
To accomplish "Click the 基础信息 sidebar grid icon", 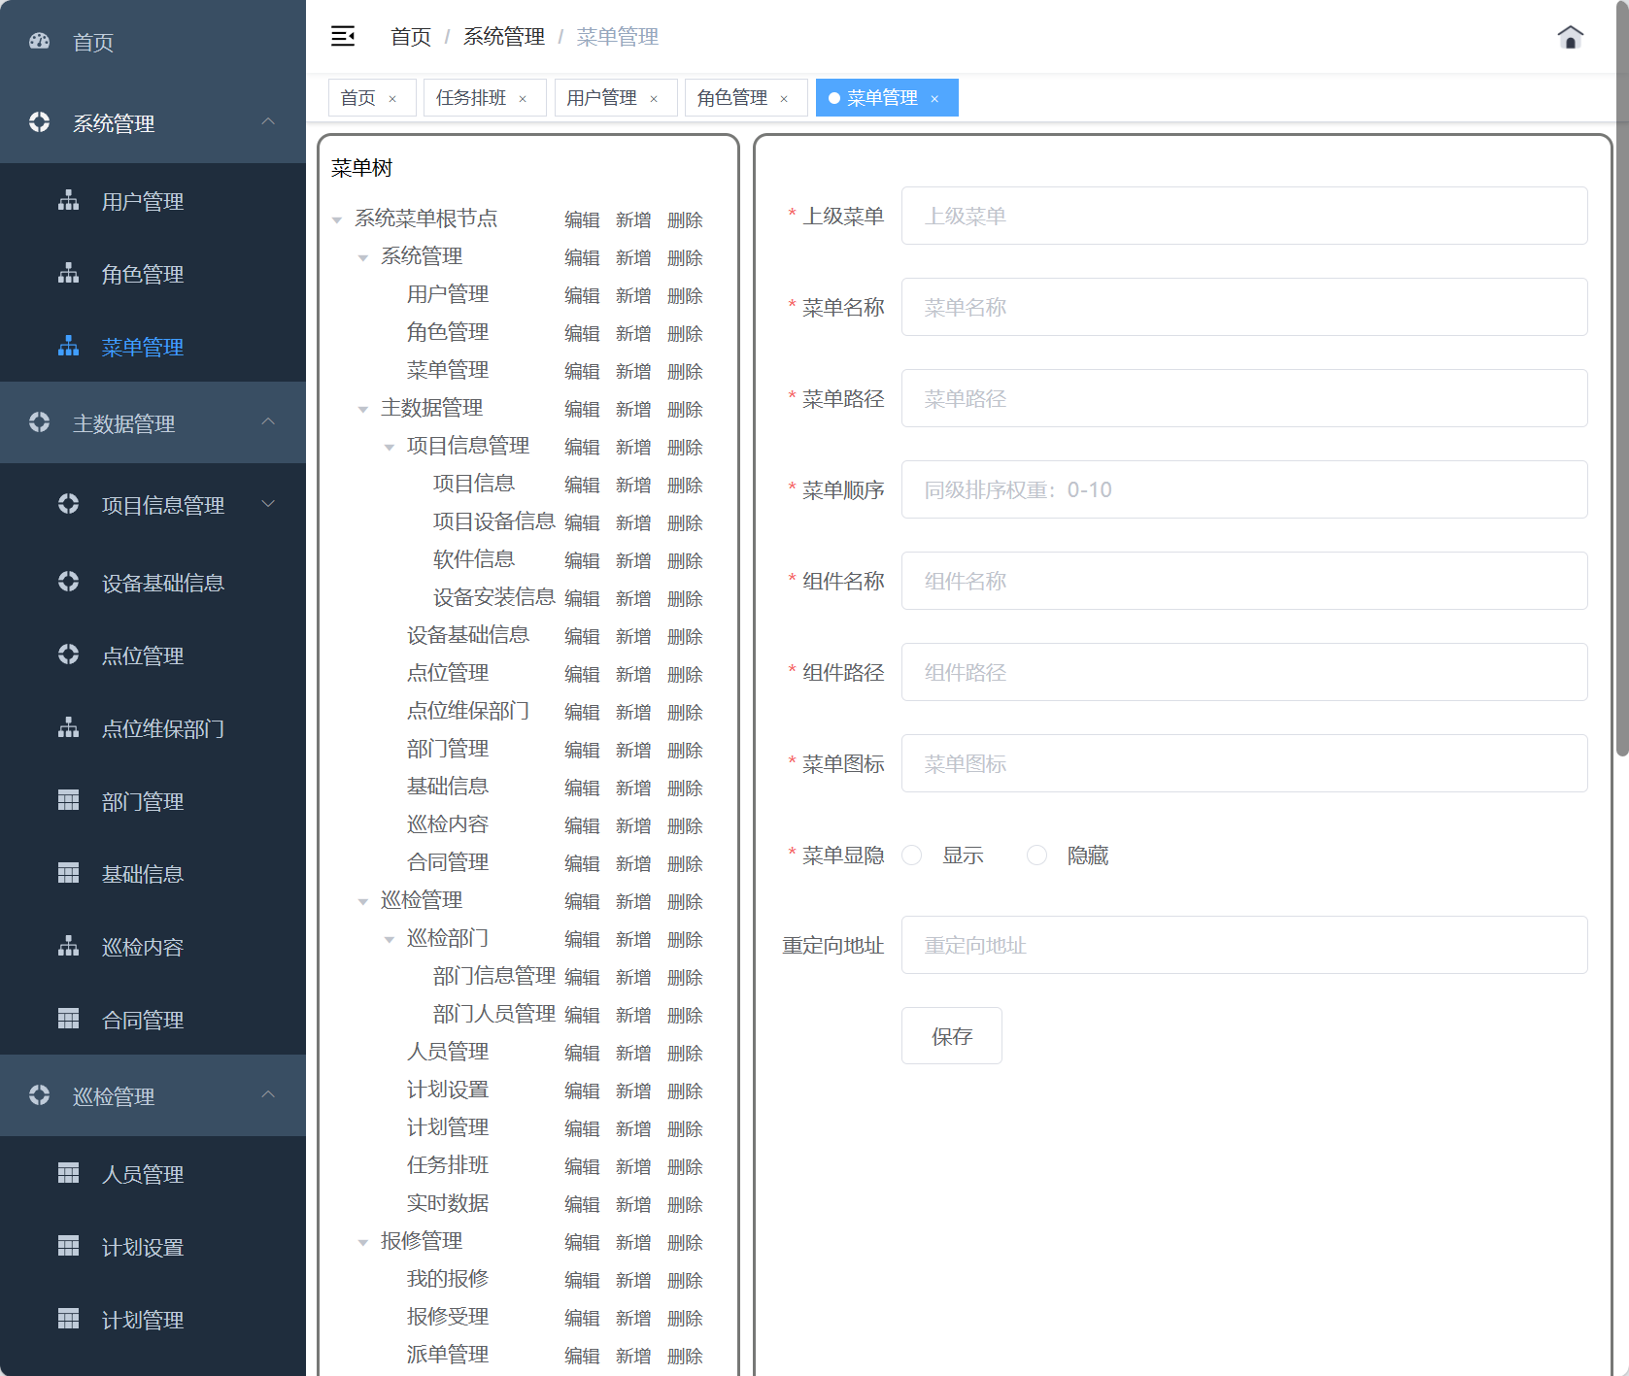I will coord(68,873).
